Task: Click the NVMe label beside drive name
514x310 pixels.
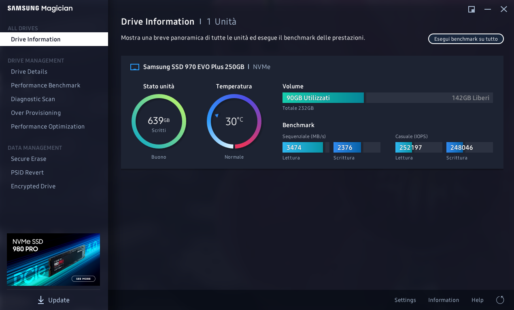Action: (261, 67)
